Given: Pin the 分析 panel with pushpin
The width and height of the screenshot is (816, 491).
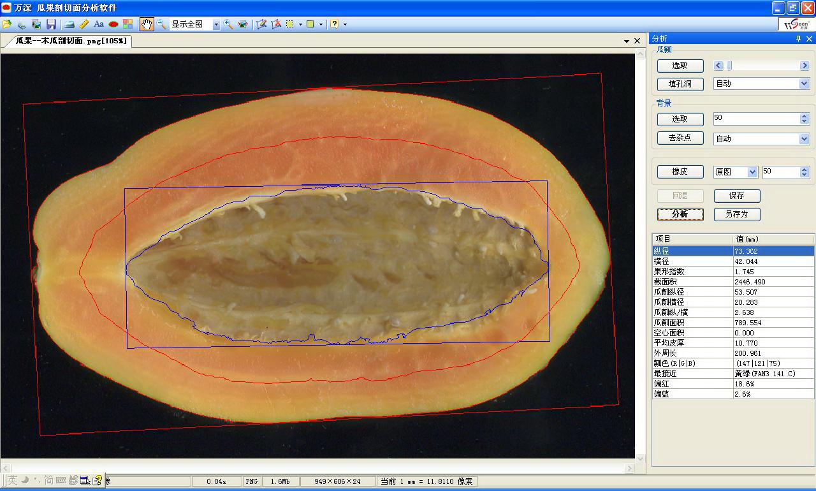Looking at the screenshot, I should coord(798,39).
